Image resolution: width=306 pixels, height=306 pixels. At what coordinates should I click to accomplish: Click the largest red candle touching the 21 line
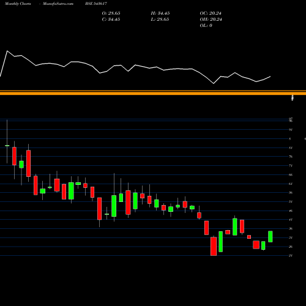[x=214, y=246]
